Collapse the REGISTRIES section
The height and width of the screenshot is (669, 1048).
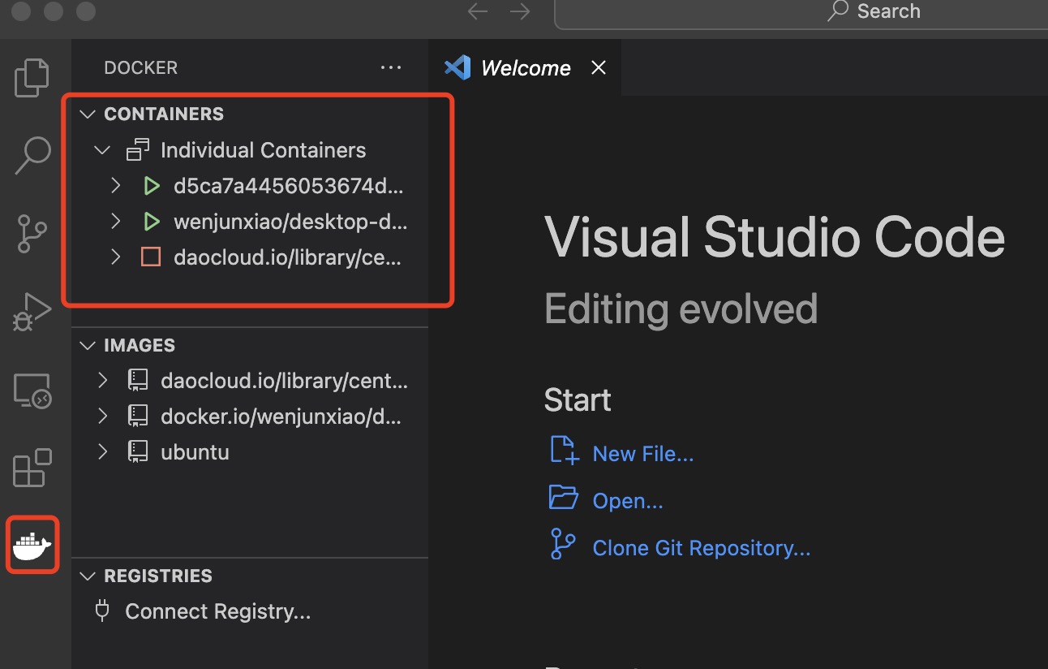[x=88, y=576]
